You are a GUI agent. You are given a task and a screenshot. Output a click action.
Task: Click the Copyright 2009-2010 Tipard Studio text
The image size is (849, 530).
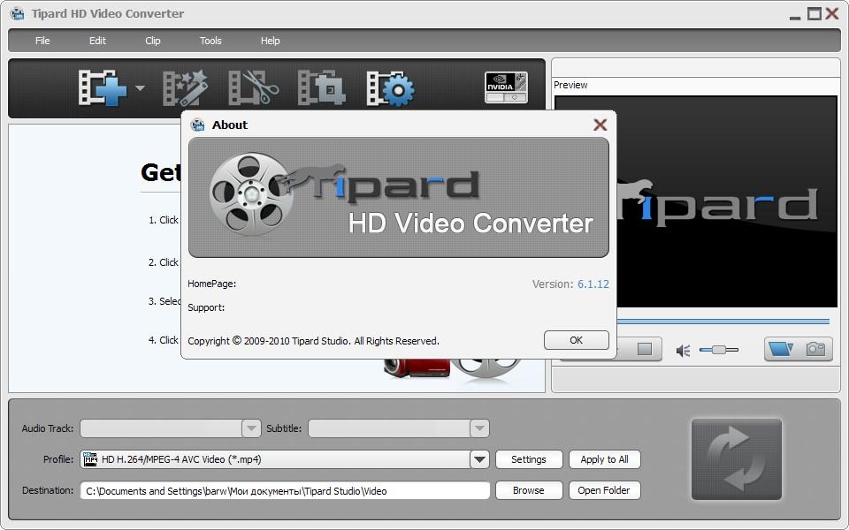313,341
